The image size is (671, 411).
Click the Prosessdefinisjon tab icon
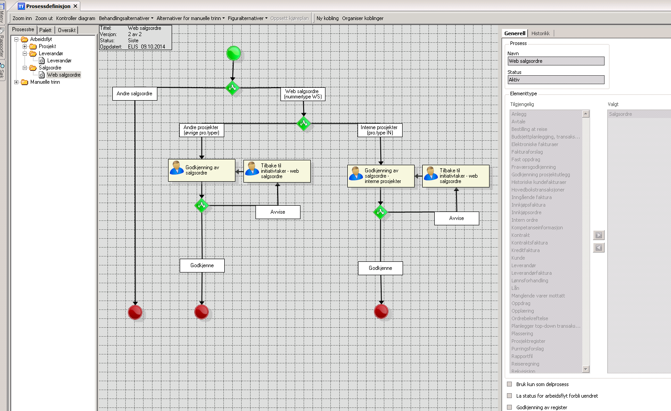[21, 6]
